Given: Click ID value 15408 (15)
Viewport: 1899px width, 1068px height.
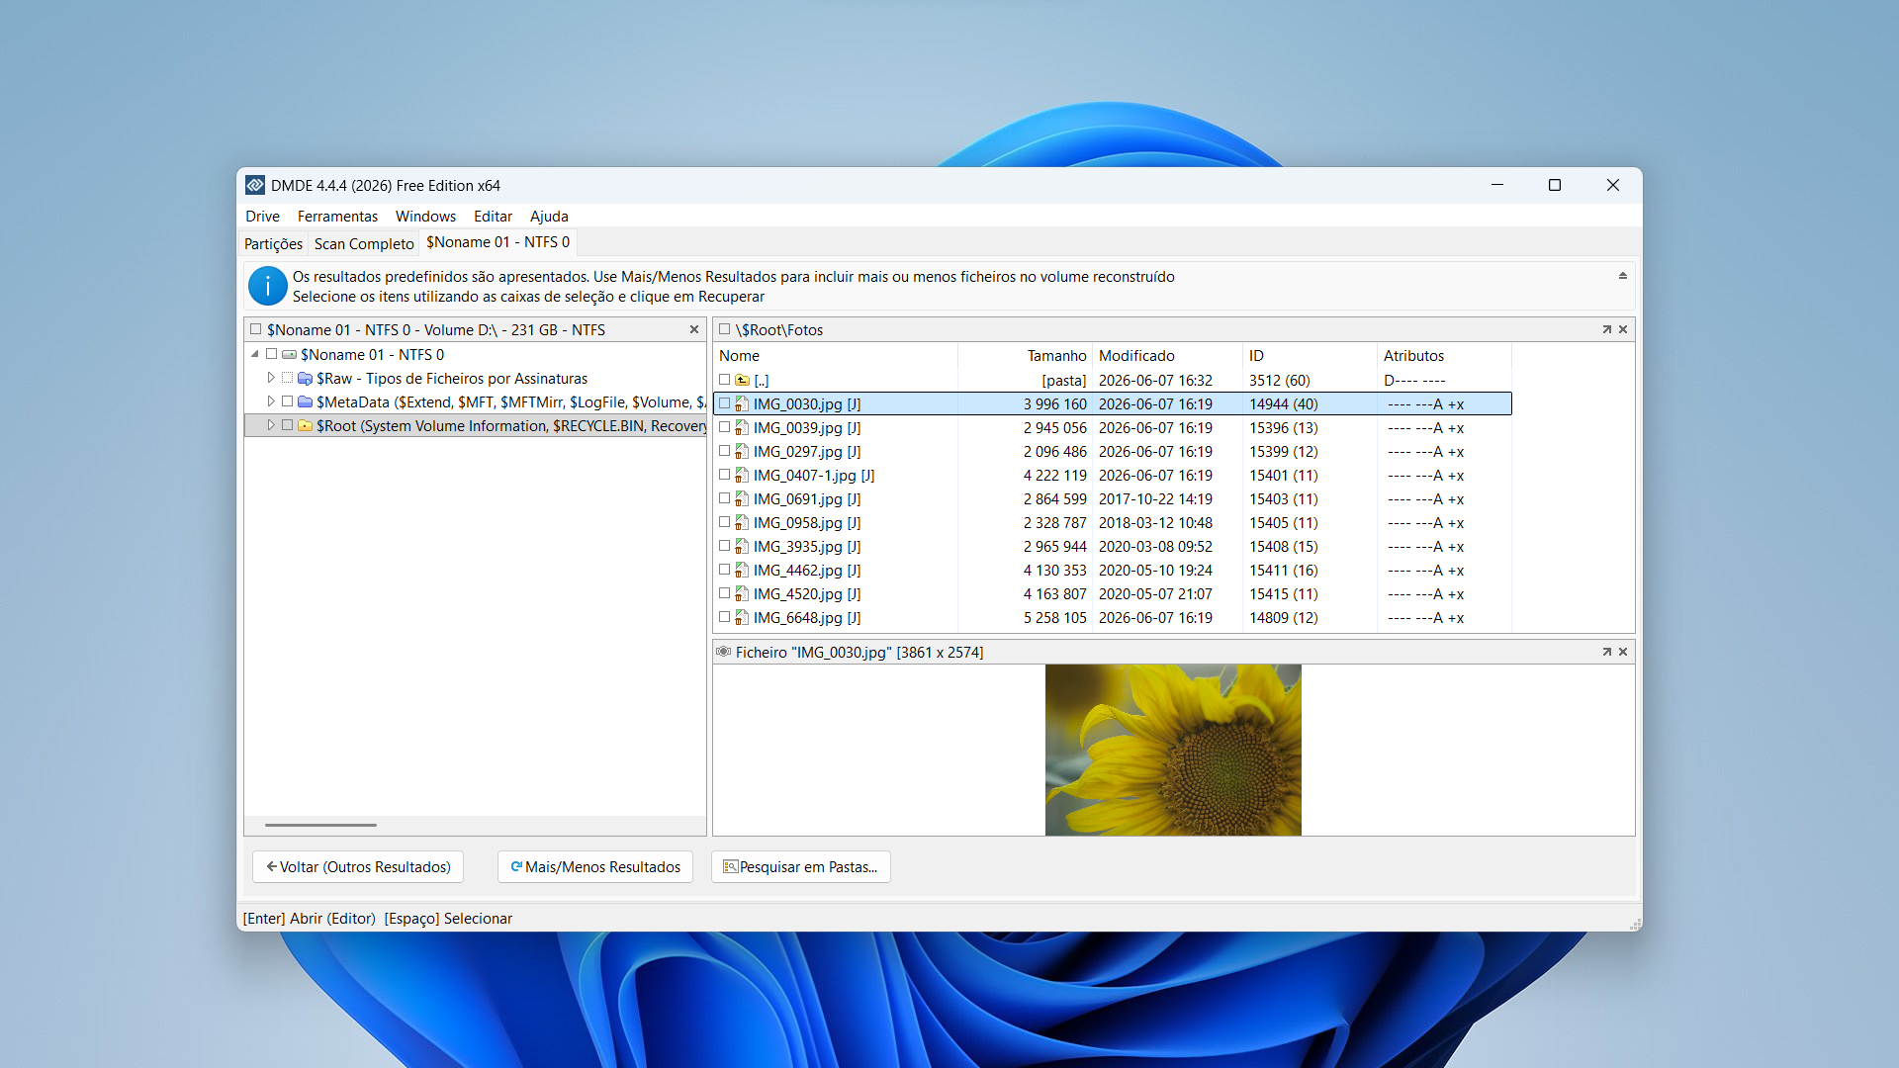Looking at the screenshot, I should coord(1283,546).
